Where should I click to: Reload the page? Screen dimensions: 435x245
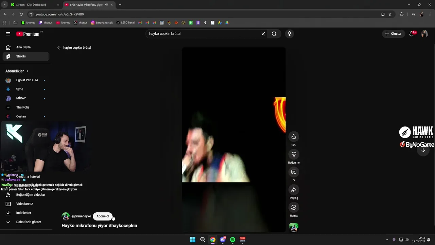click(21, 14)
